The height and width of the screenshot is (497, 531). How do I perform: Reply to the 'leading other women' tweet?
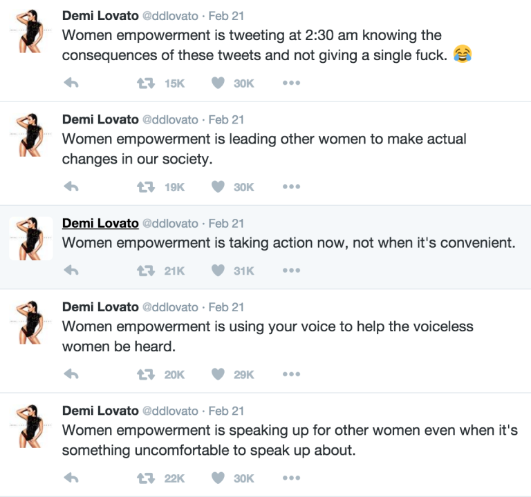(x=71, y=186)
